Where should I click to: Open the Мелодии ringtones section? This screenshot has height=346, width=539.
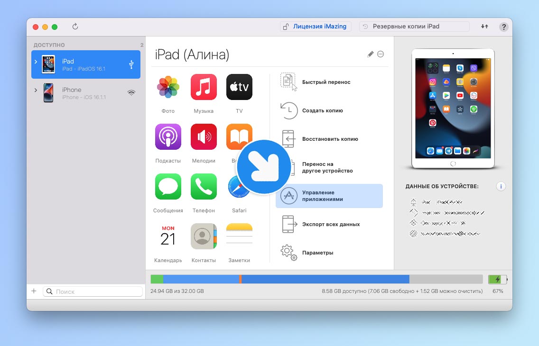(x=204, y=137)
